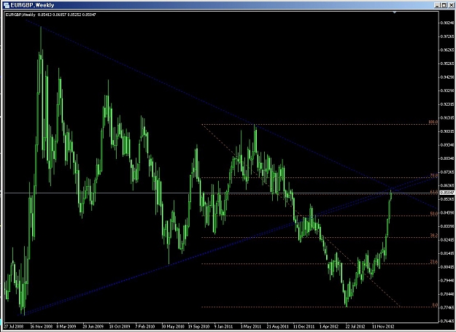456x332 pixels.
Task: Click the 0.87365 price scale value
Action: pos(447,172)
